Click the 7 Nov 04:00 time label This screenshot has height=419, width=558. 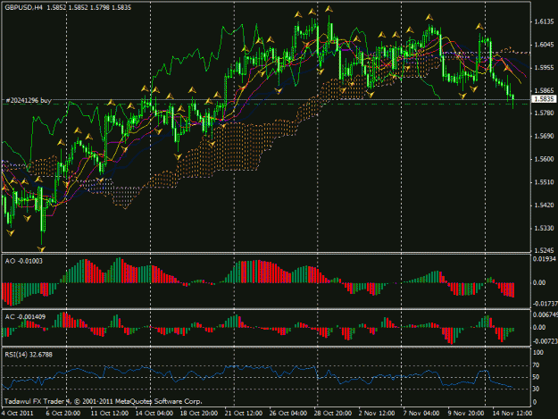(421, 414)
